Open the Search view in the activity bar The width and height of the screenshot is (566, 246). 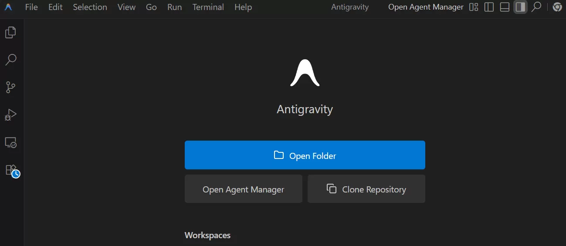(10, 60)
